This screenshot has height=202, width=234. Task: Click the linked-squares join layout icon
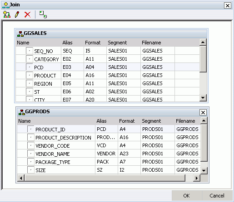43,14
